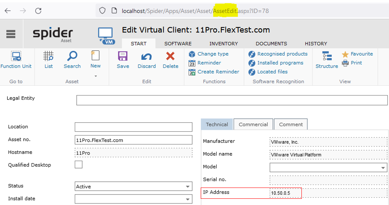The width and height of the screenshot is (389, 205).
Task: Open the Structure view
Action: pyautogui.click(x=327, y=60)
